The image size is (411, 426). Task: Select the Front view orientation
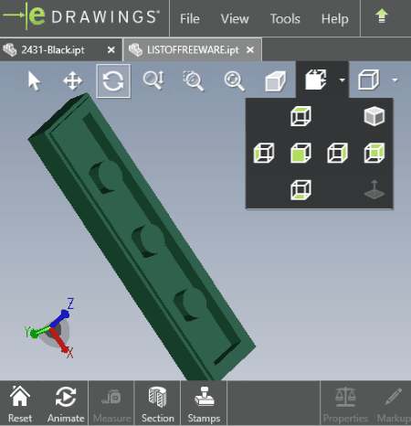coord(300,153)
